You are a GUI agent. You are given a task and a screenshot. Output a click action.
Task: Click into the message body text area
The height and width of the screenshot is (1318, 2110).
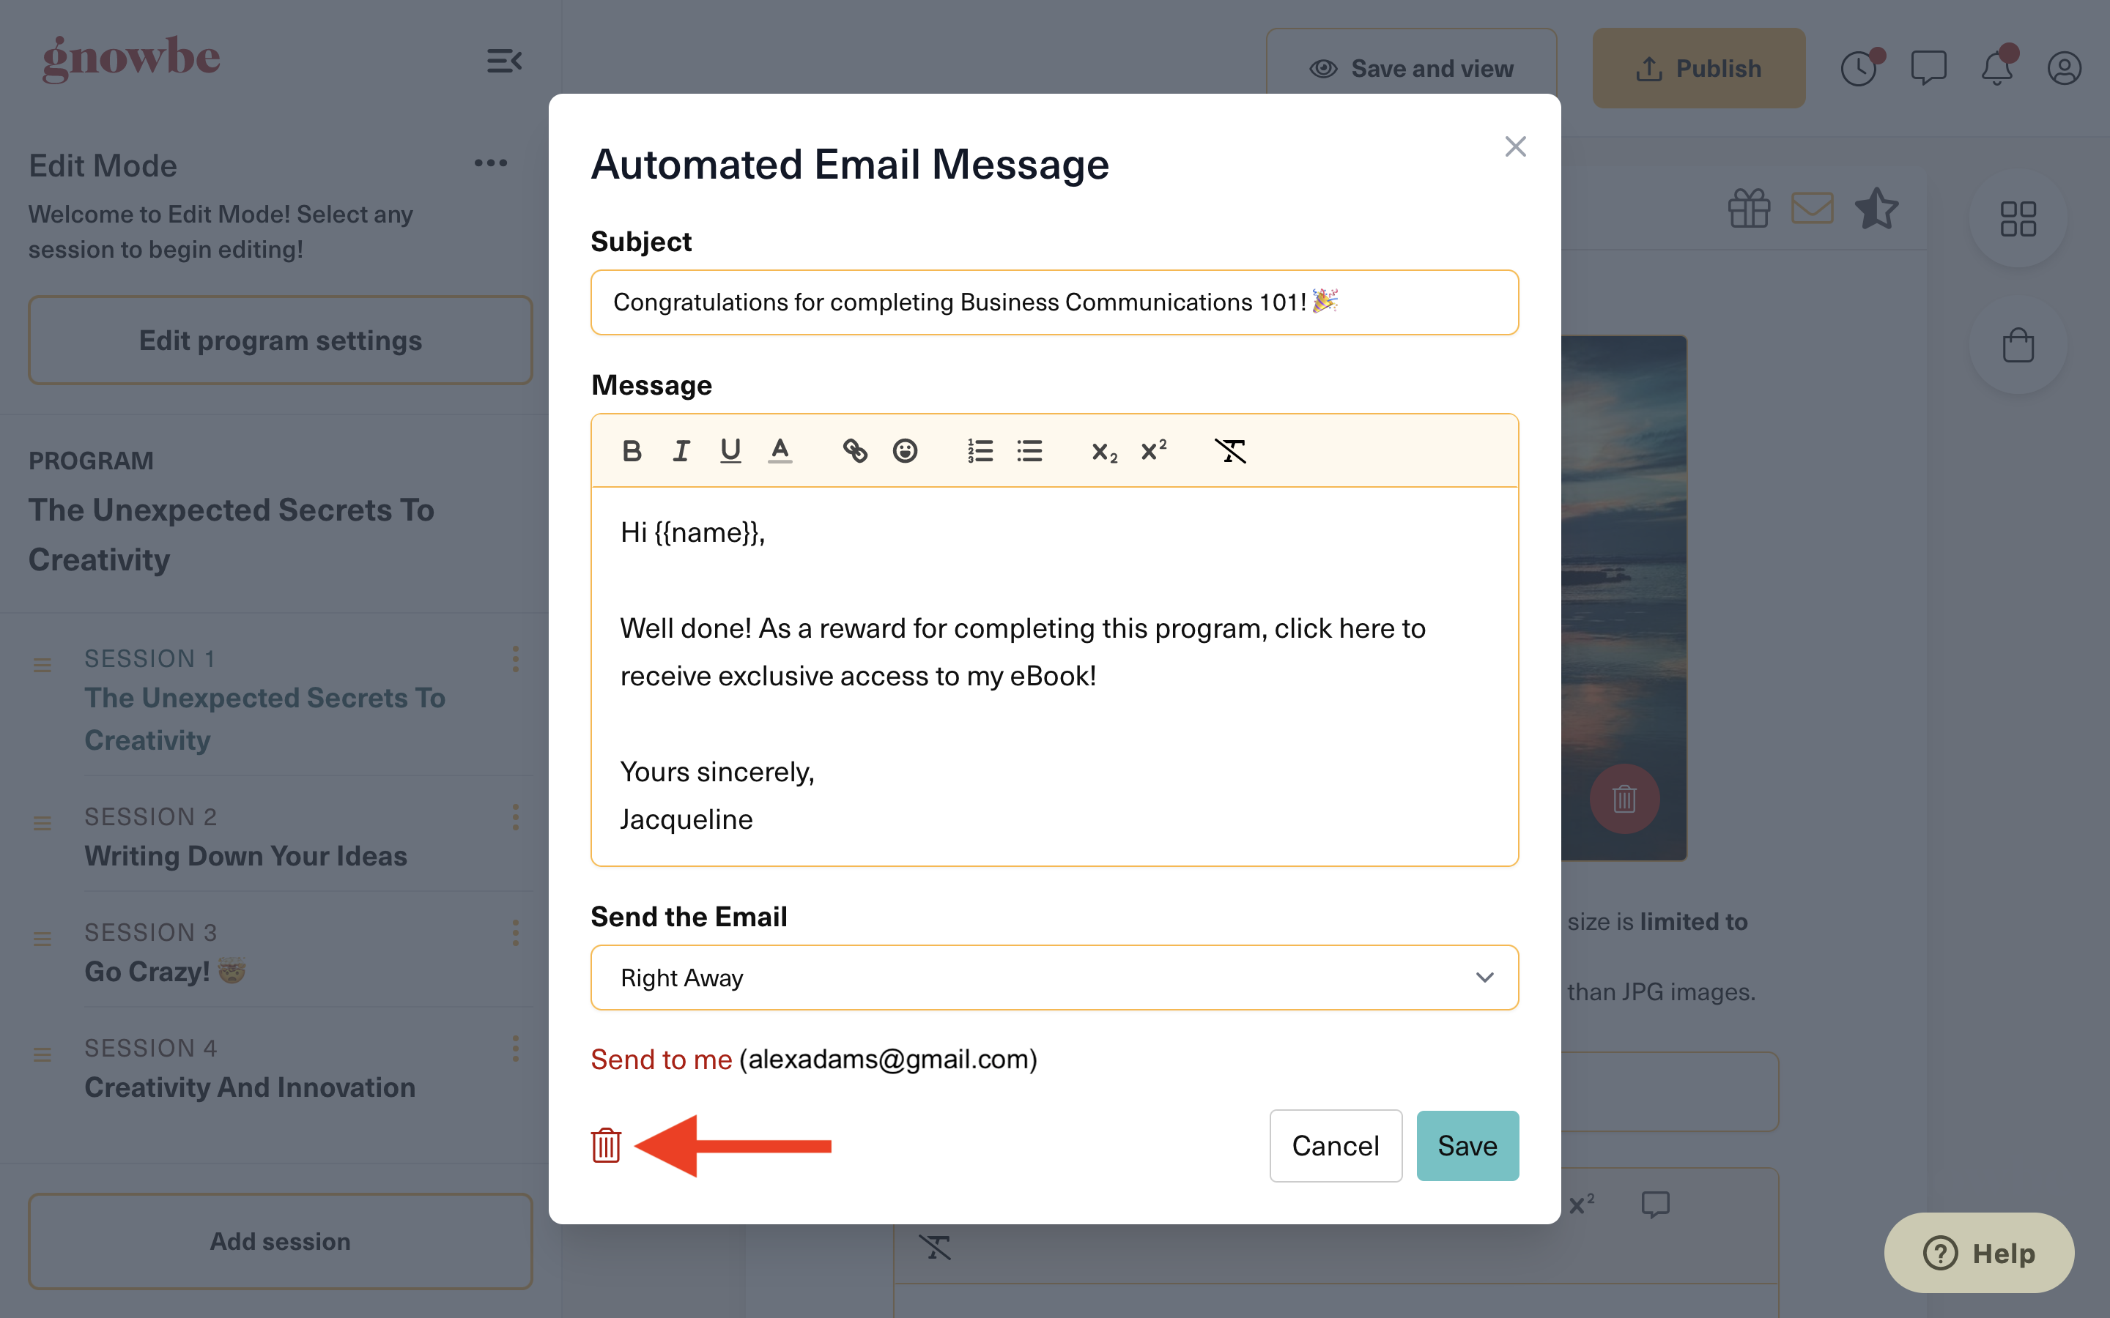(1054, 676)
